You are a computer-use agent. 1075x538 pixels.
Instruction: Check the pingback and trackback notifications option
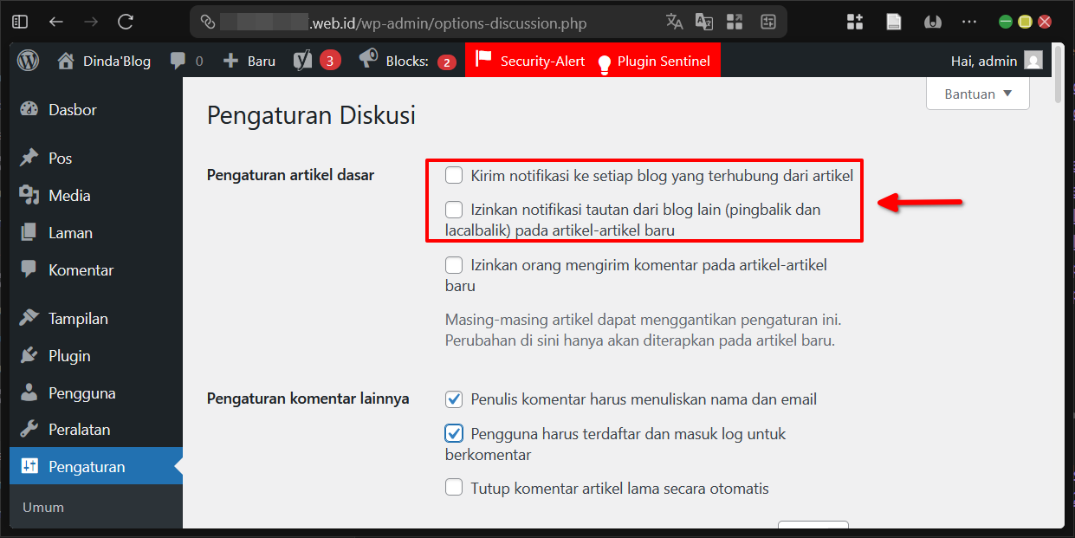(453, 210)
